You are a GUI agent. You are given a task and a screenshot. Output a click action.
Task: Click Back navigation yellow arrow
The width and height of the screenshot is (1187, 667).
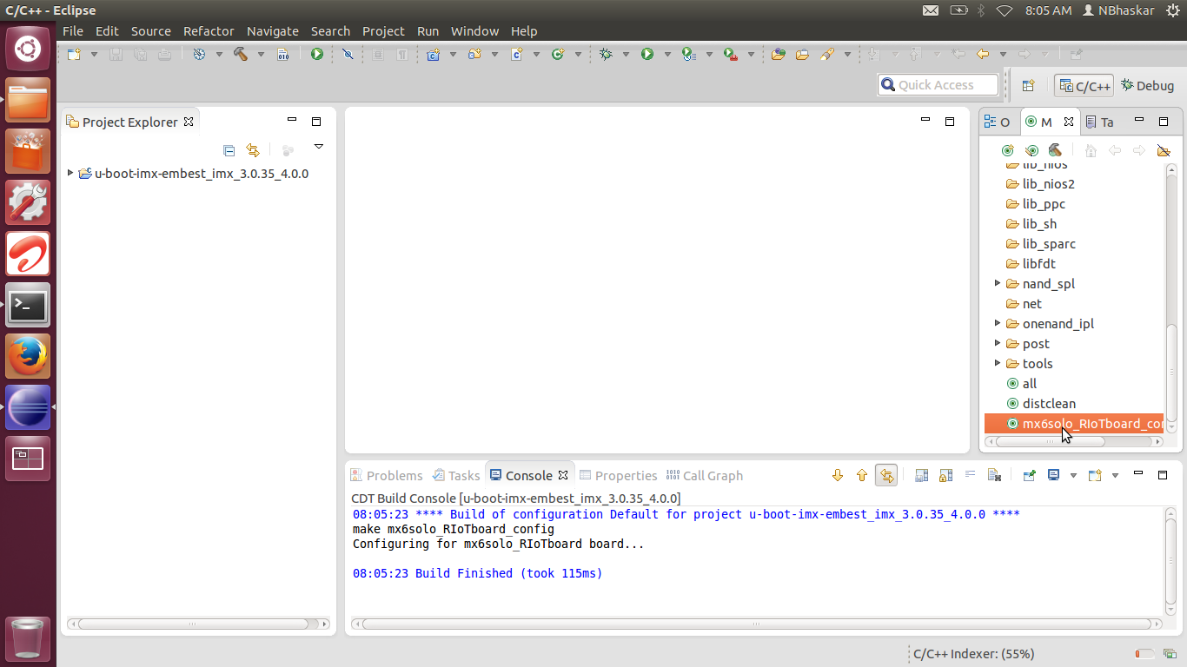[x=983, y=54]
